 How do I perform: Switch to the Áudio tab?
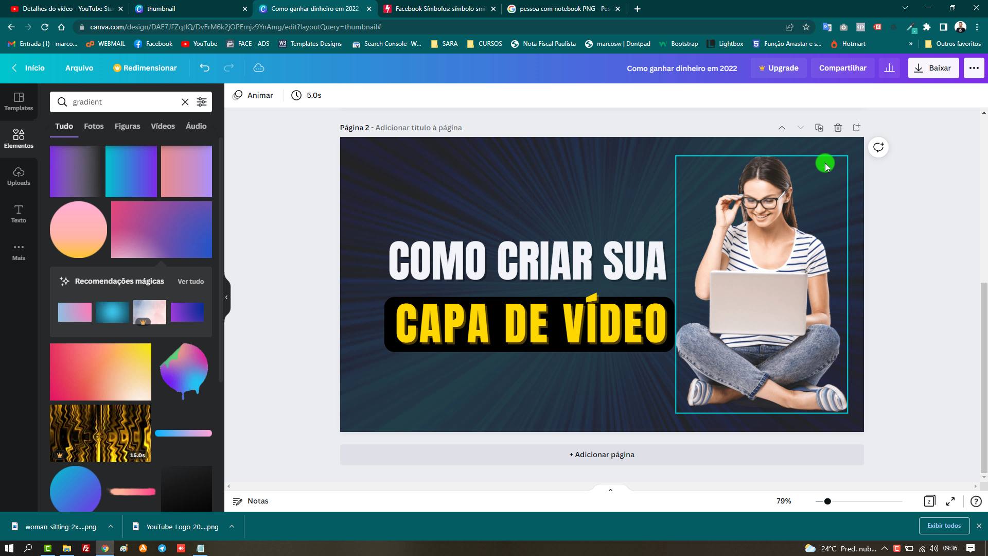tap(196, 126)
